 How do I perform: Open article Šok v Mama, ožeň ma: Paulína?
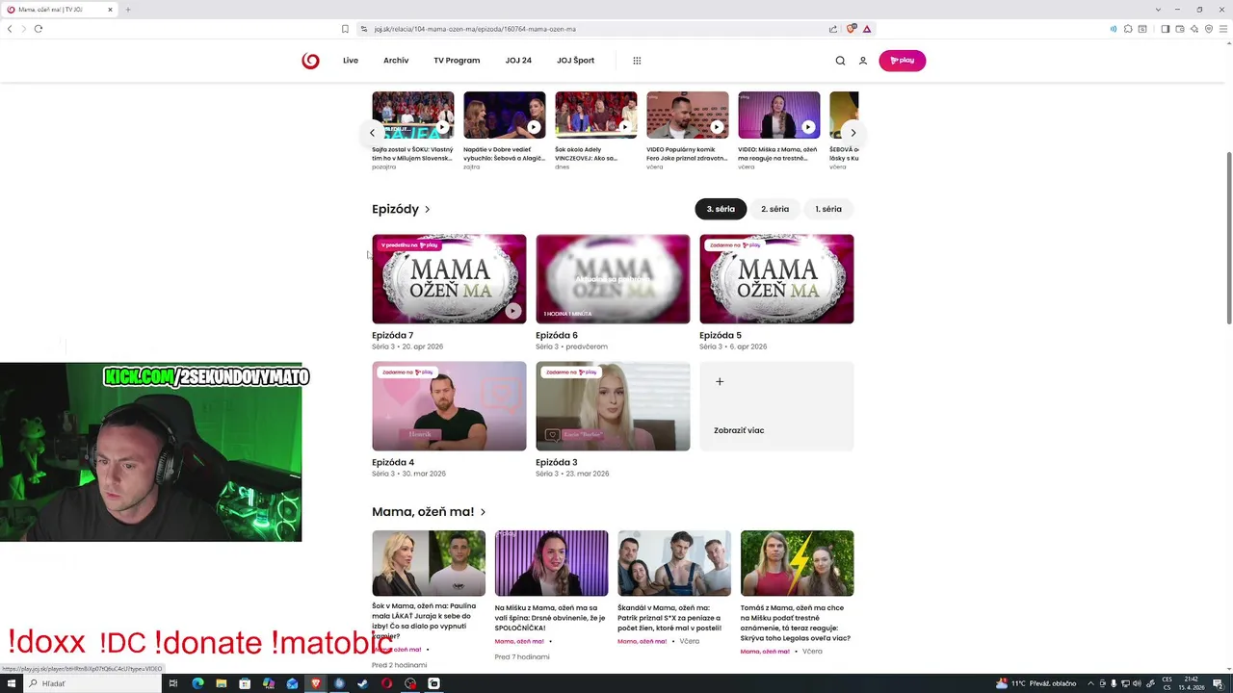[429, 564]
